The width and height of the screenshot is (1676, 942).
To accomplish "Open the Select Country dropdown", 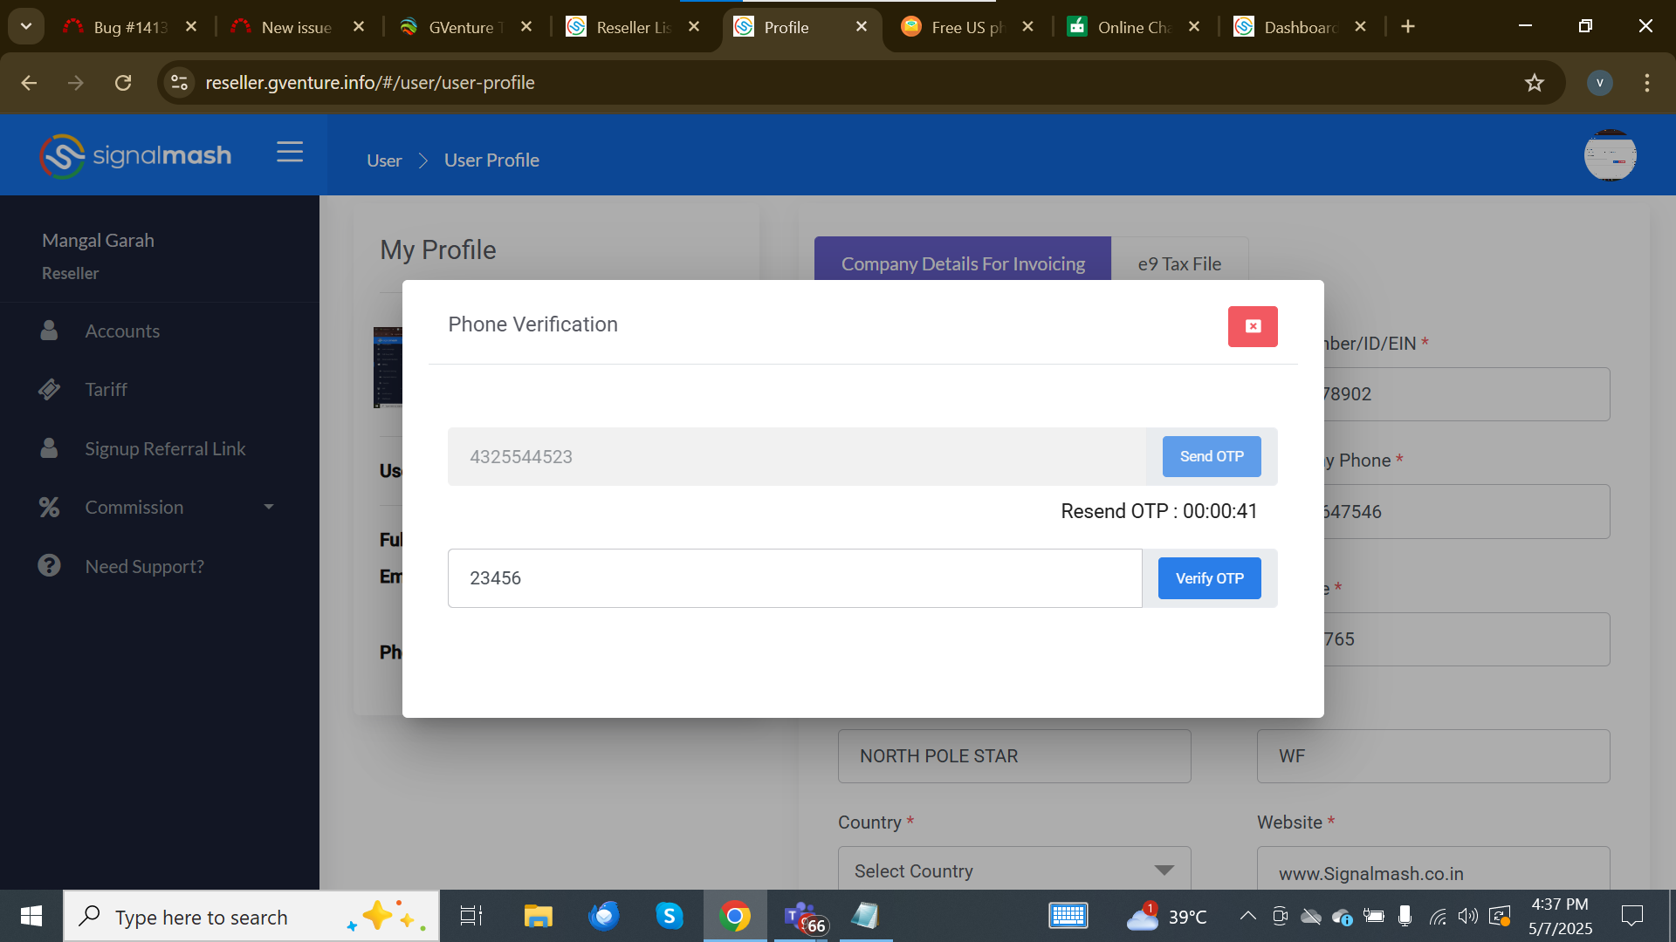I will [1014, 870].
